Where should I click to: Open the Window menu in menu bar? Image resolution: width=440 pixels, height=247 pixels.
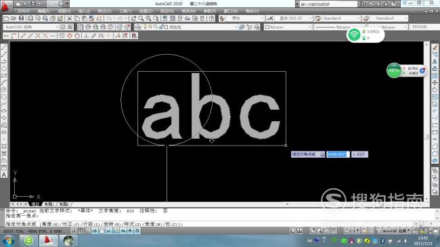tap(231, 12)
